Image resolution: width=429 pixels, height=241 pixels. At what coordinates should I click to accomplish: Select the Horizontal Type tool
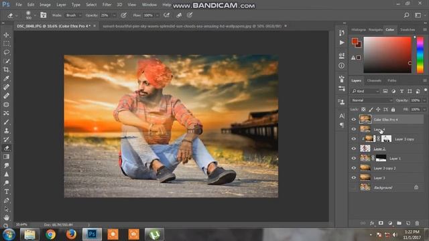[x=6, y=191]
